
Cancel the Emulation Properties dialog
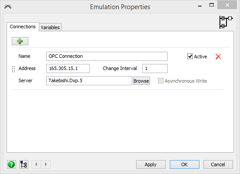[218, 164]
